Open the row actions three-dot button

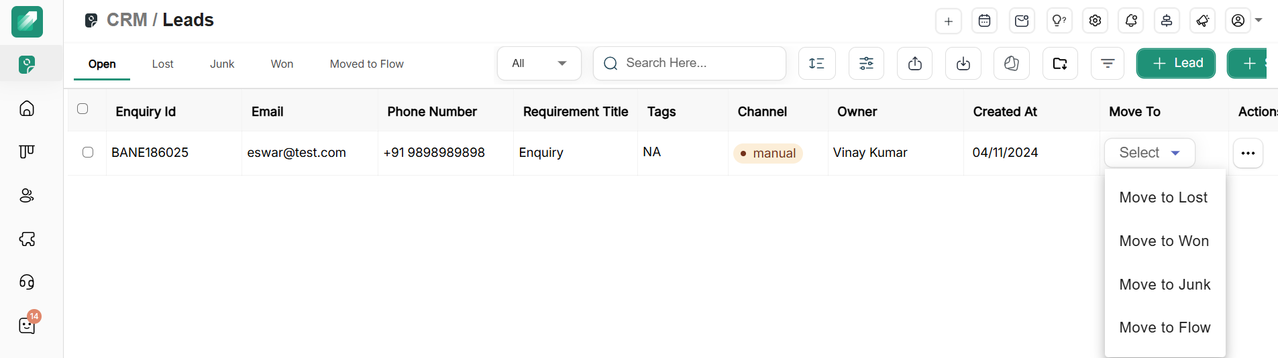click(x=1248, y=153)
